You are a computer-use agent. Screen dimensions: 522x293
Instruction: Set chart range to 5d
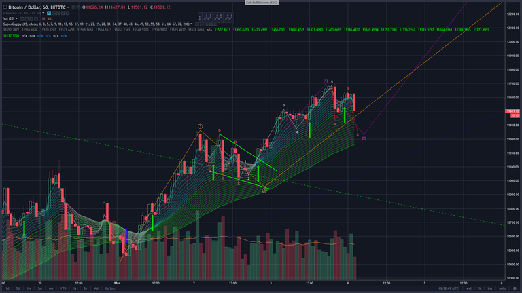[x=18, y=288]
